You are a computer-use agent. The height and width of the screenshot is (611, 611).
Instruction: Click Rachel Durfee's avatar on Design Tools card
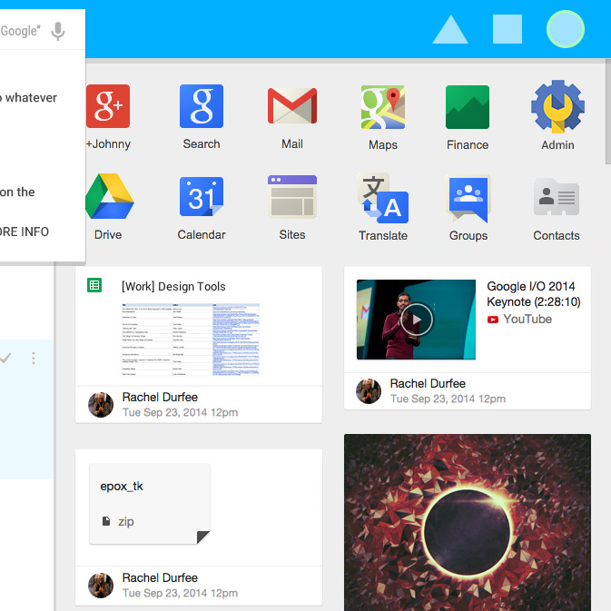click(x=101, y=405)
